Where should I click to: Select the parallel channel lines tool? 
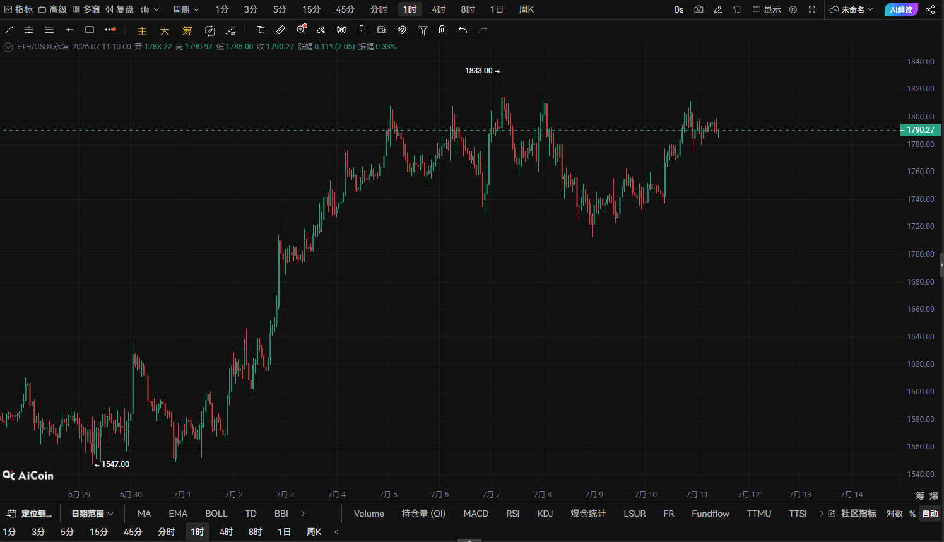29,30
